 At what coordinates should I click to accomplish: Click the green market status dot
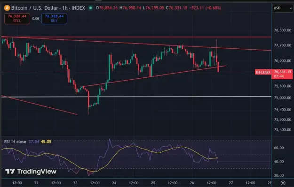pyautogui.click(x=91, y=8)
